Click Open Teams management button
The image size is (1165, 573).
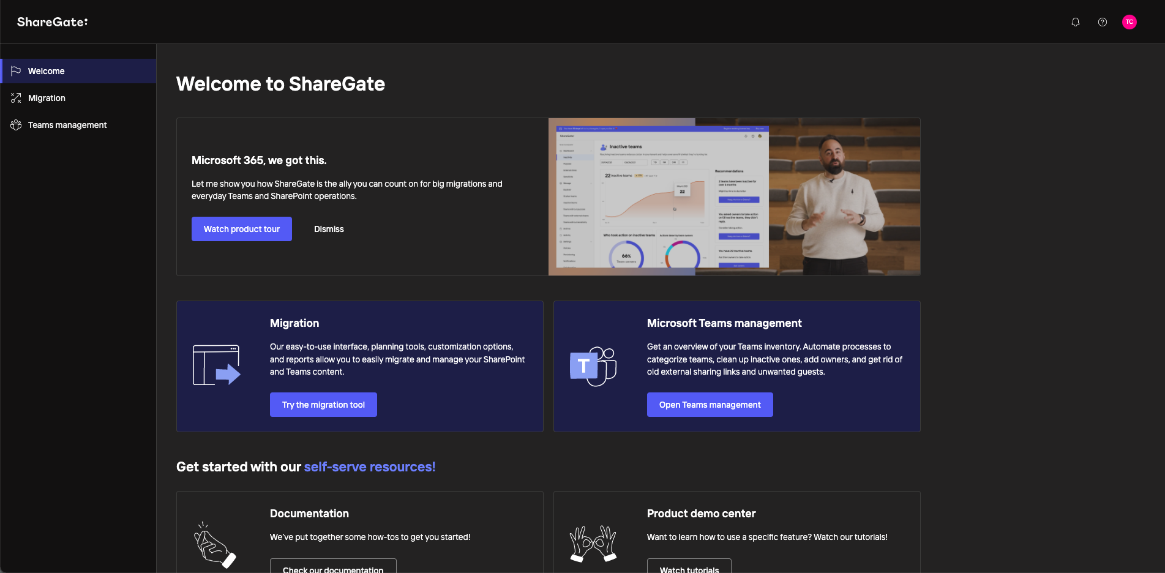pos(710,405)
